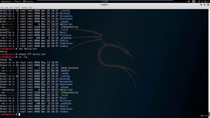Open the Search menu
Screen dimensions: 210x118
[17, 8]
